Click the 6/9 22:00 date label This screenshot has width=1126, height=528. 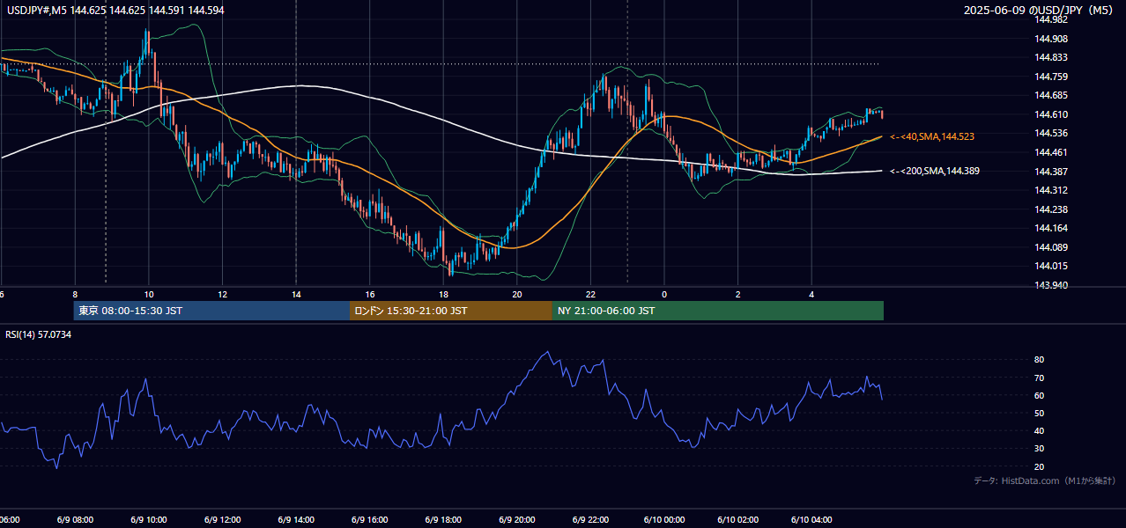point(590,519)
